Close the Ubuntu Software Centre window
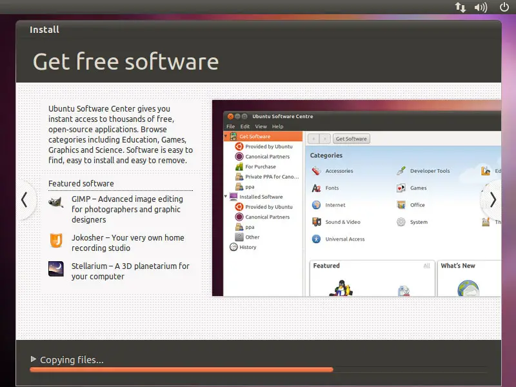This screenshot has width=516, height=387. pos(230,116)
